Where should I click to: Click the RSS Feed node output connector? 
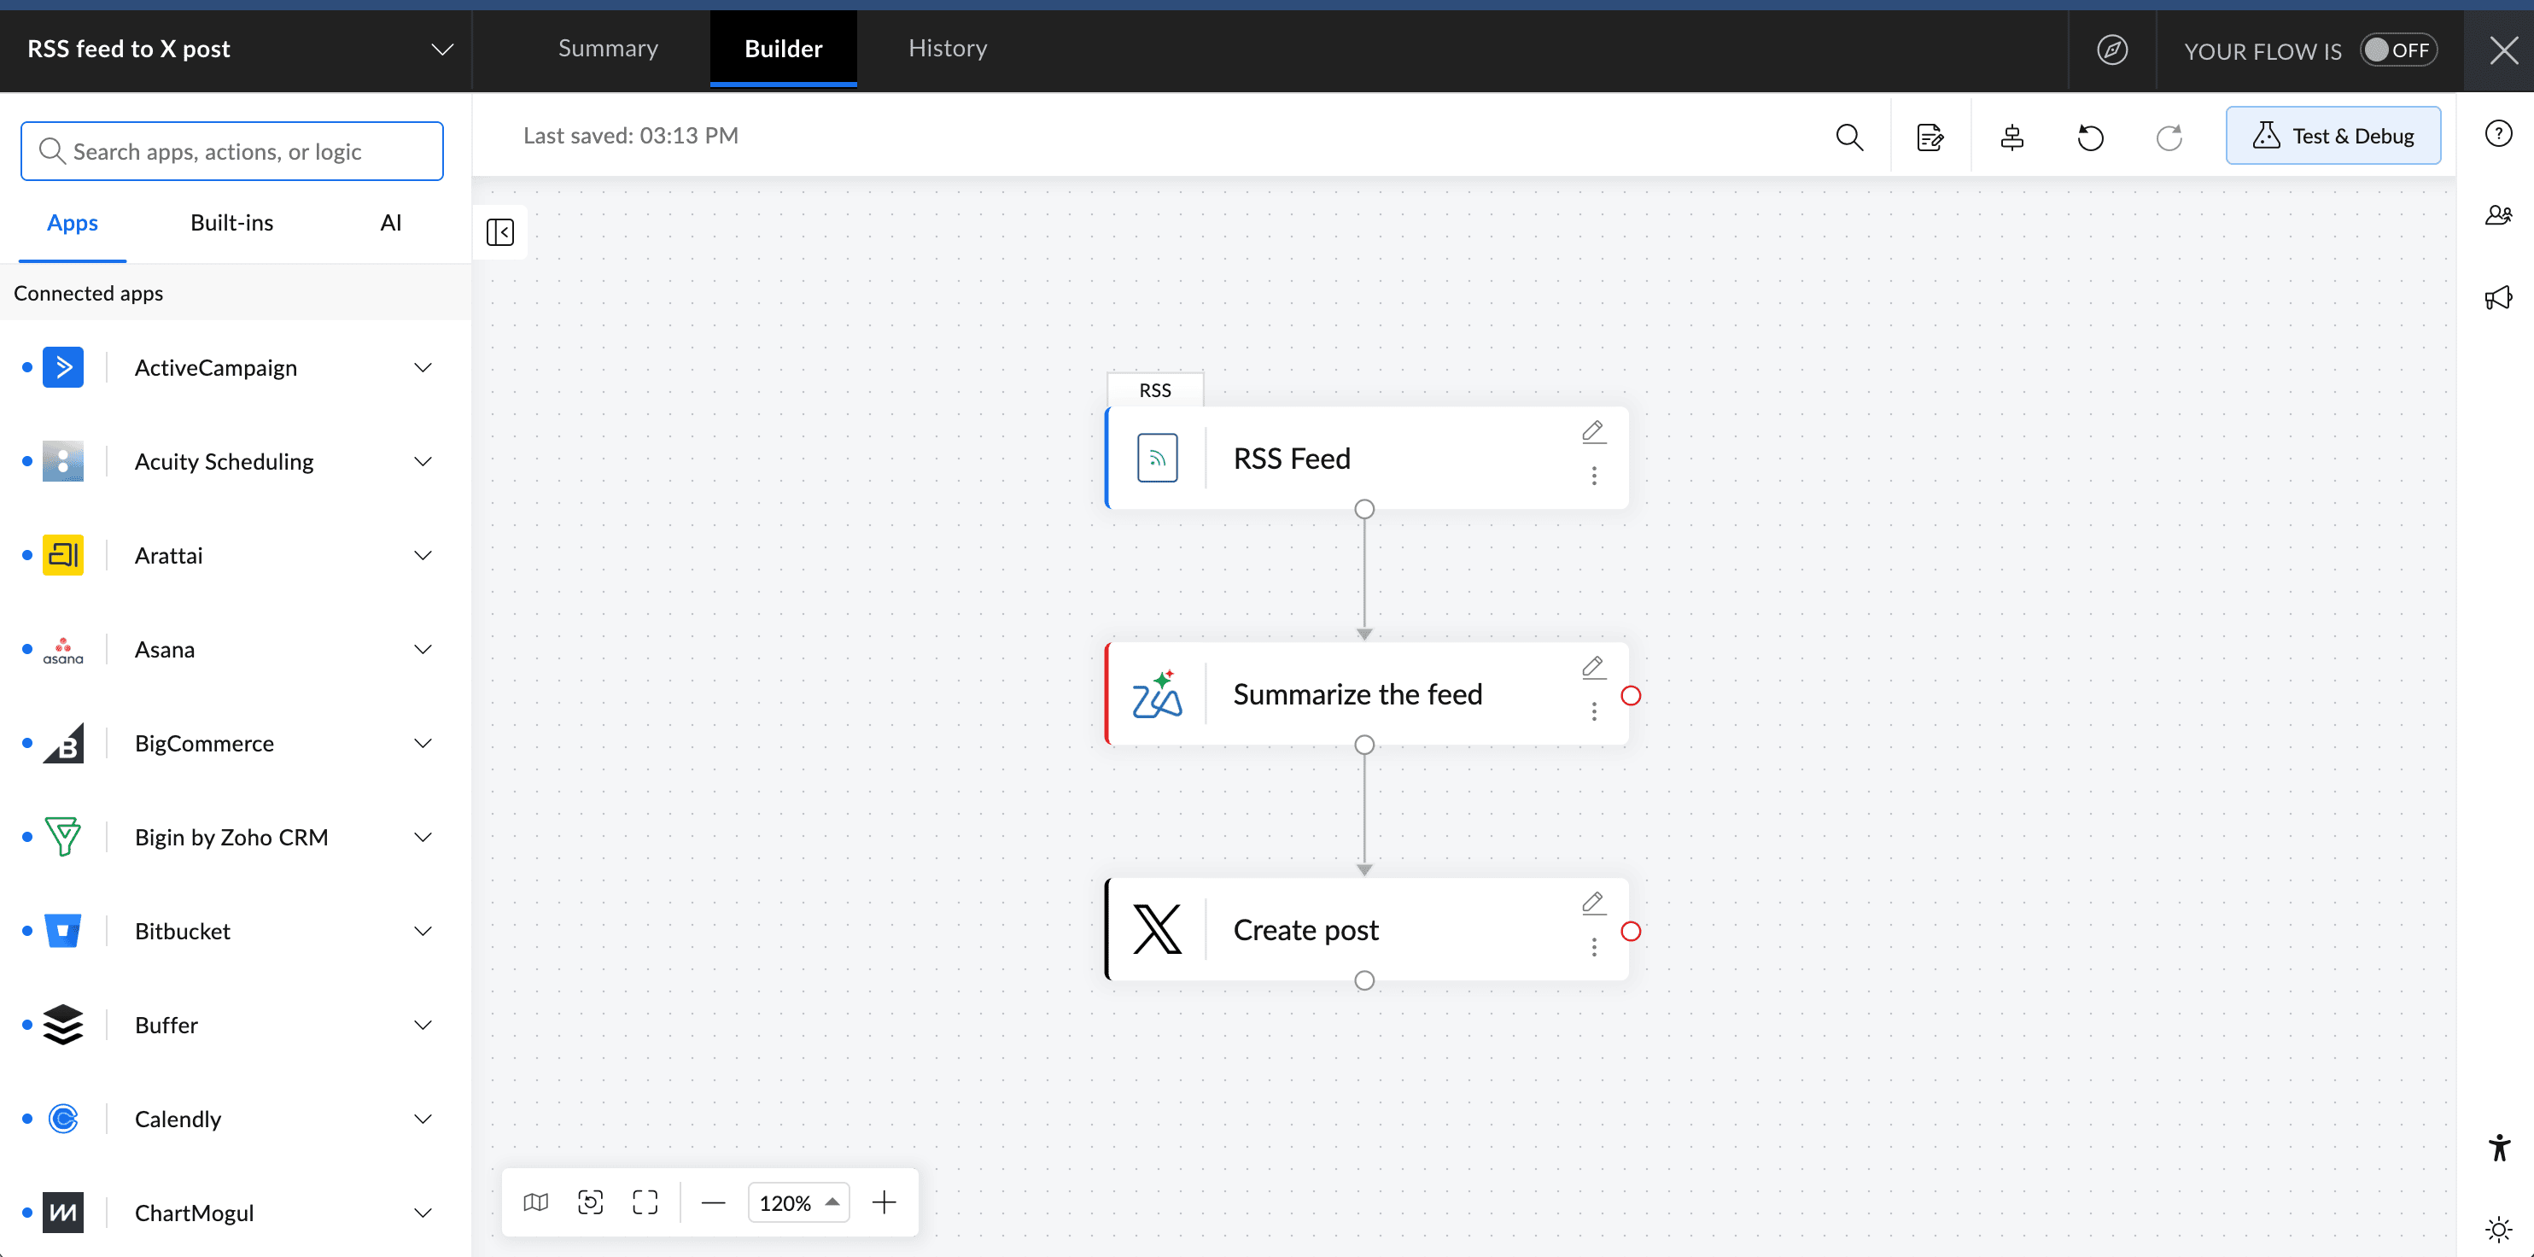(x=1364, y=510)
